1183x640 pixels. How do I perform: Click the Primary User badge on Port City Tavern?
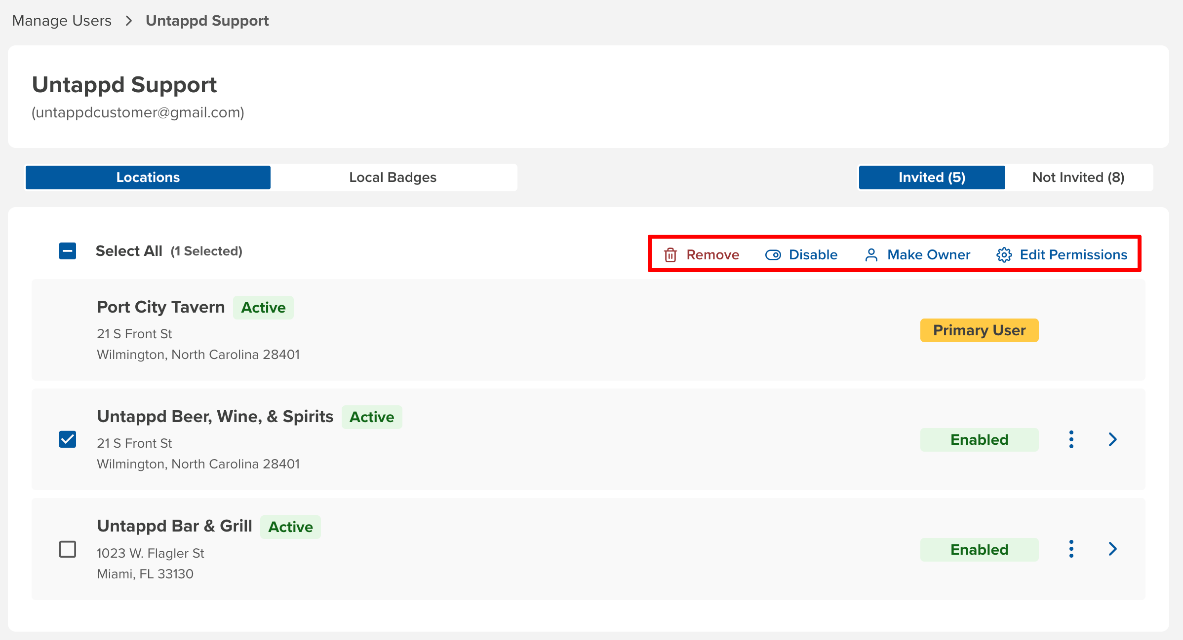pos(979,330)
